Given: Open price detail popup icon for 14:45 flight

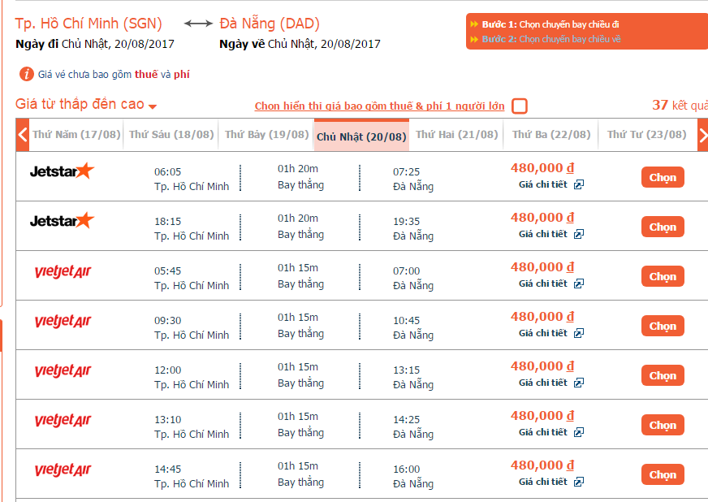Looking at the screenshot, I should click(x=579, y=482).
